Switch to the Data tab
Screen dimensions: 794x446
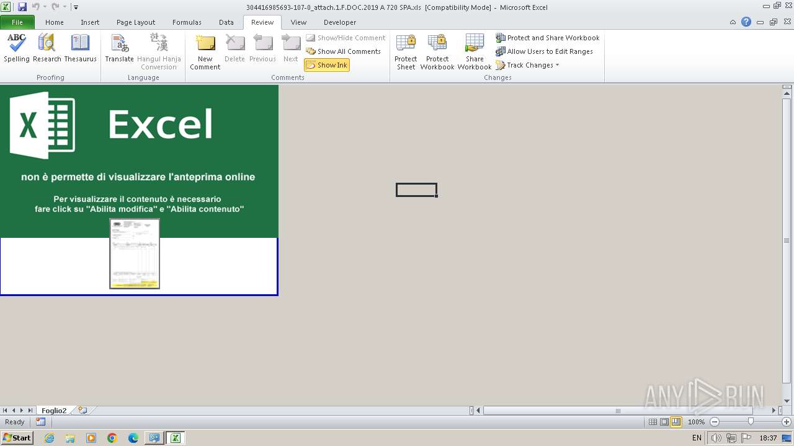pos(226,22)
